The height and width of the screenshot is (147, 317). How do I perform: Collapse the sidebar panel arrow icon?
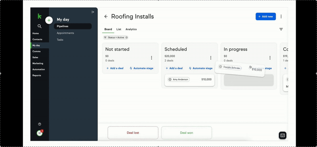click(x=93, y=12)
